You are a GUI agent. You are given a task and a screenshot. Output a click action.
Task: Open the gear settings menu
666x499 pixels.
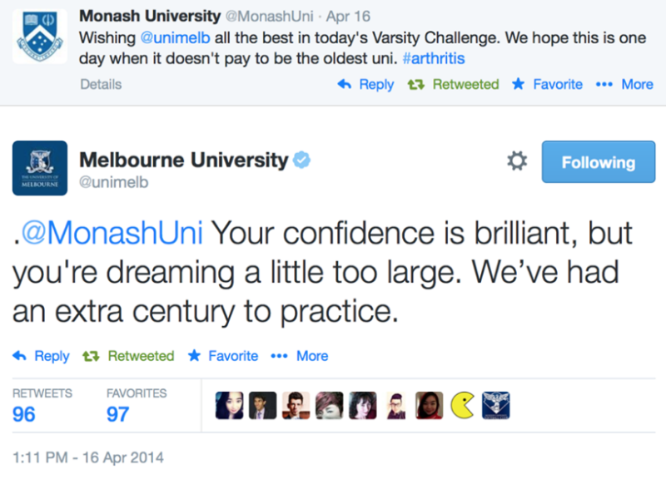point(517,161)
